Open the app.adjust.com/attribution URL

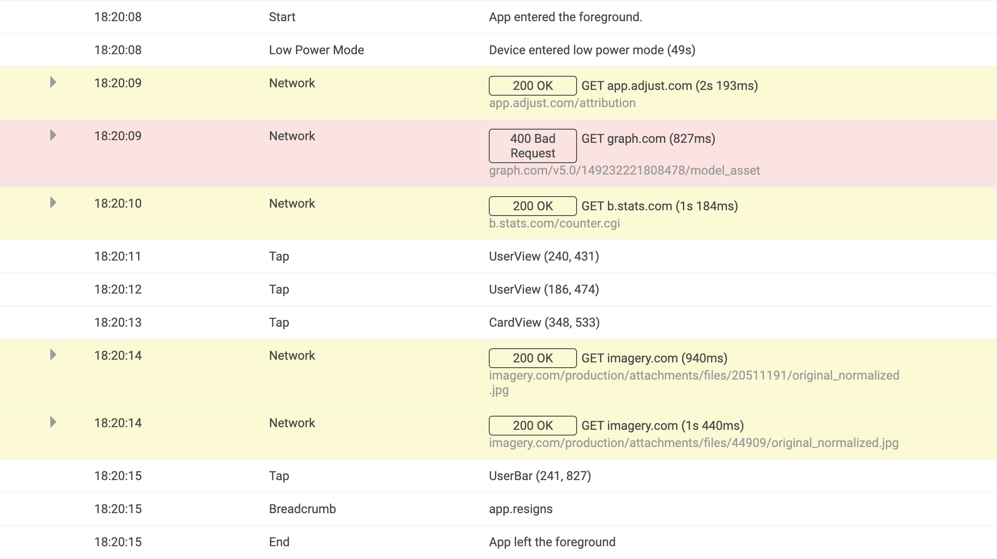562,103
